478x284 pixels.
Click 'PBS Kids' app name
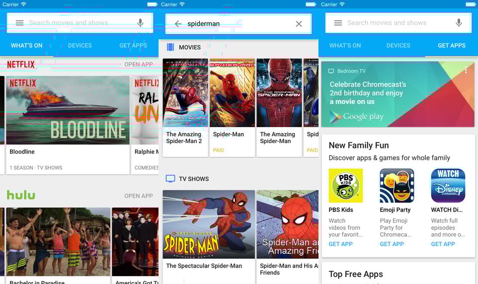click(x=341, y=210)
